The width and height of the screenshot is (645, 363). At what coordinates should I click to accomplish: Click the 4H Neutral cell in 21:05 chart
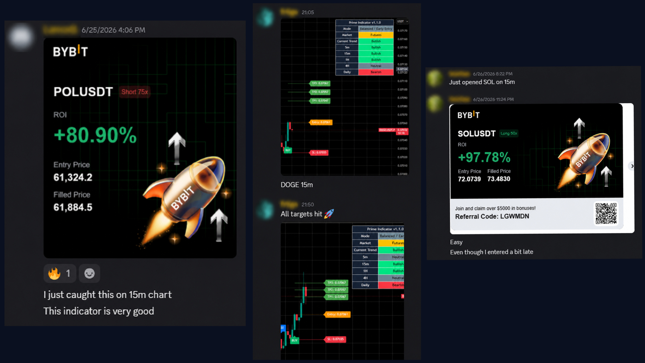(x=376, y=66)
